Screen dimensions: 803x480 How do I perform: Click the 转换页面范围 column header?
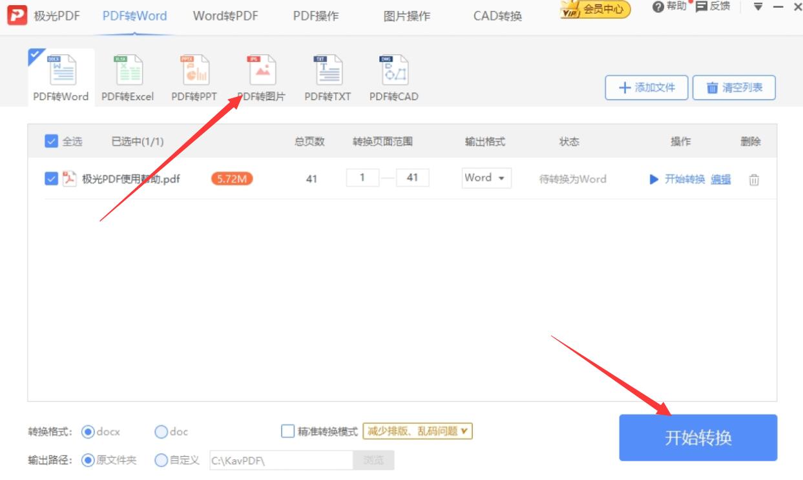[382, 142]
